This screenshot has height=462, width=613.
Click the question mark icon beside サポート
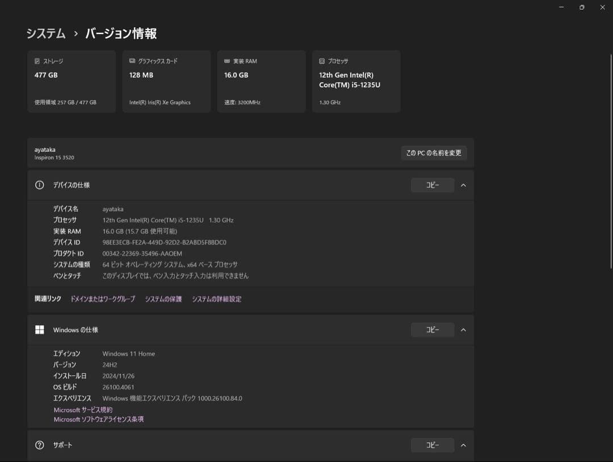40,445
